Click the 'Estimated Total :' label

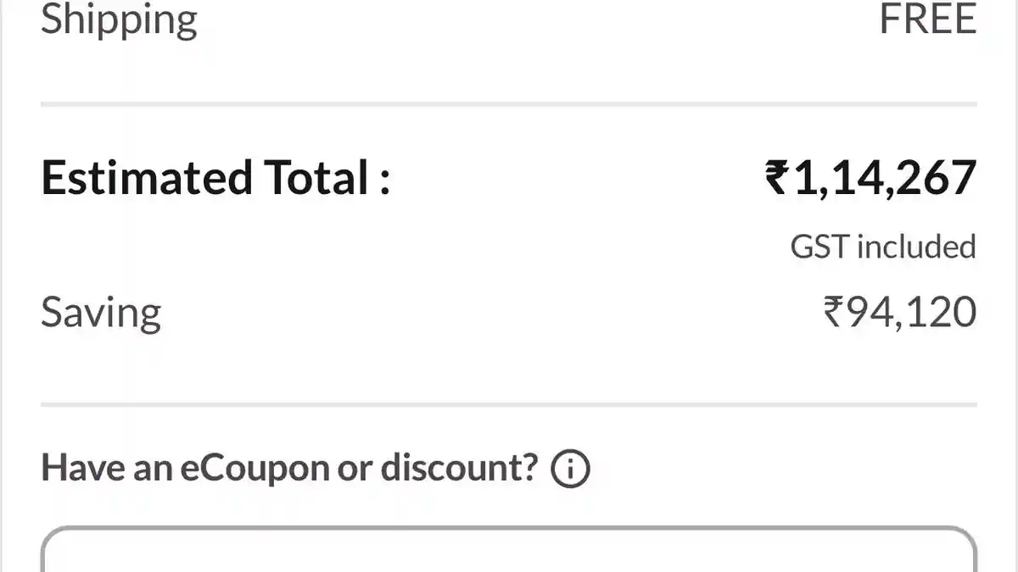215,179
